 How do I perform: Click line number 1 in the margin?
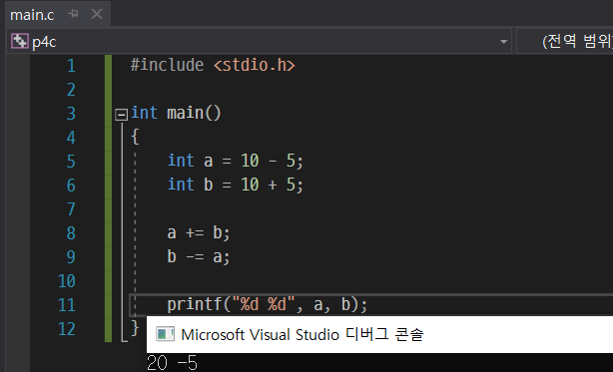71,66
